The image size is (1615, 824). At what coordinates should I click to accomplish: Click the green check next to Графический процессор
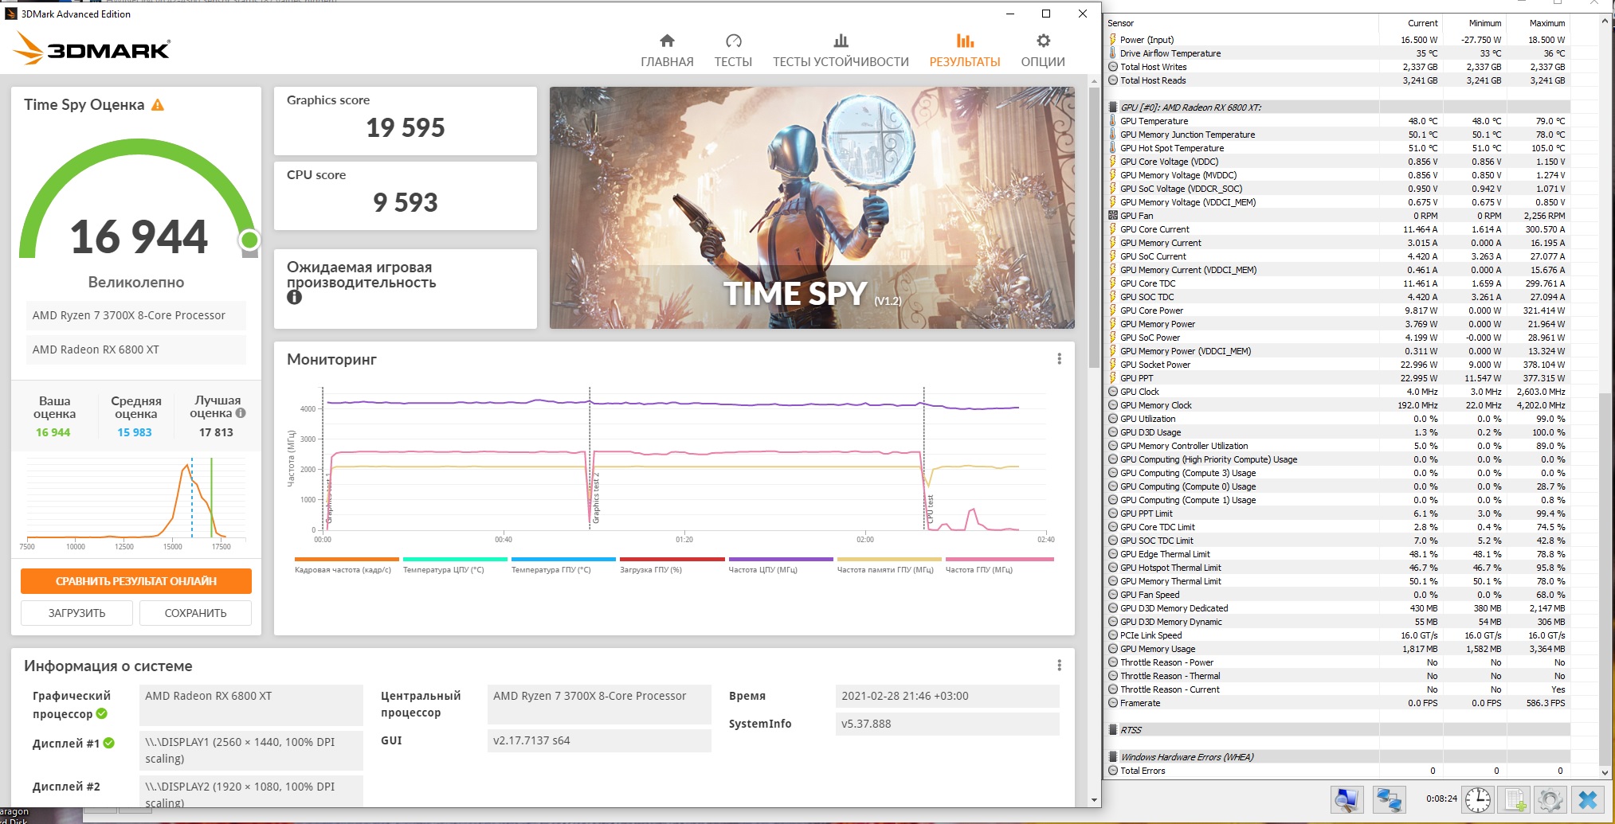coord(102,714)
